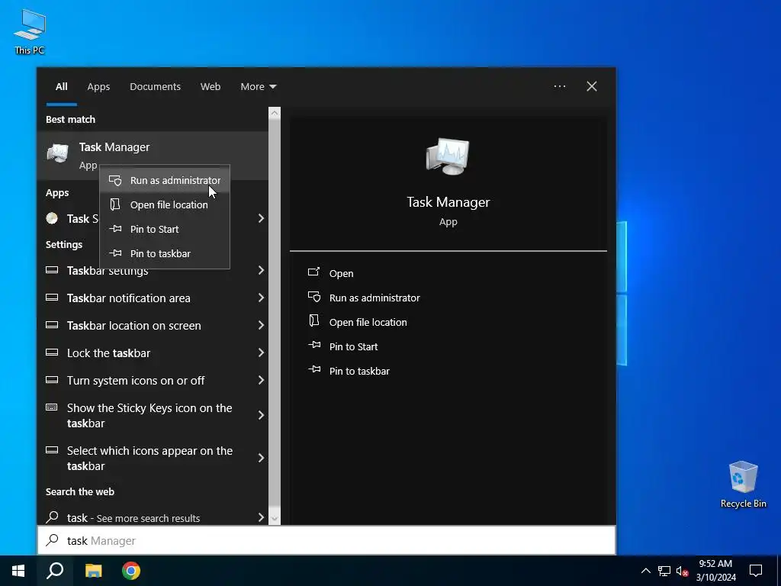The height and width of the screenshot is (586, 781).
Task: Click the Lock the taskbar settings icon
Action: pos(52,353)
